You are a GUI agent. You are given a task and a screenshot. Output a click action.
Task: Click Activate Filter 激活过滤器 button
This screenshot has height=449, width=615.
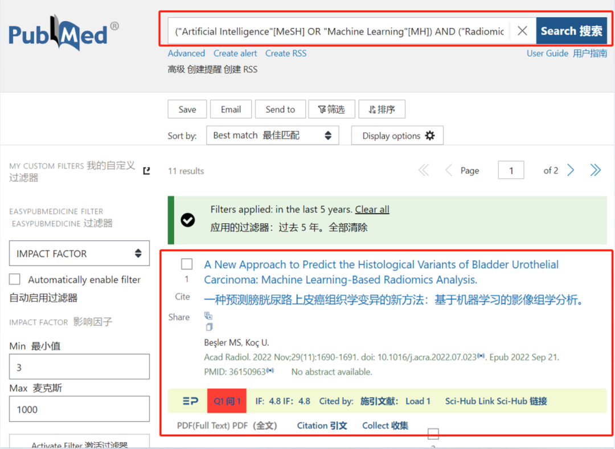79,442
